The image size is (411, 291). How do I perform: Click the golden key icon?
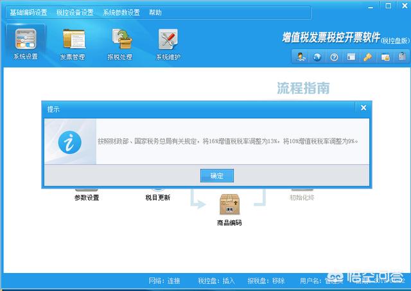point(368,57)
